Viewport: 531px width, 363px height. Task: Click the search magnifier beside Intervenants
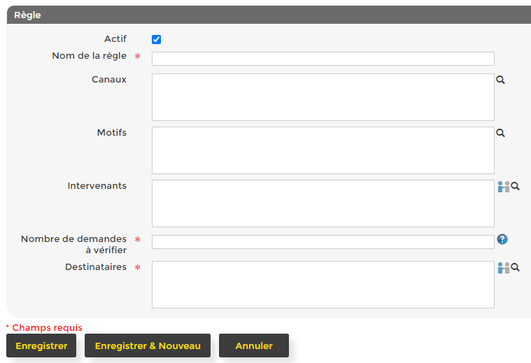point(516,187)
